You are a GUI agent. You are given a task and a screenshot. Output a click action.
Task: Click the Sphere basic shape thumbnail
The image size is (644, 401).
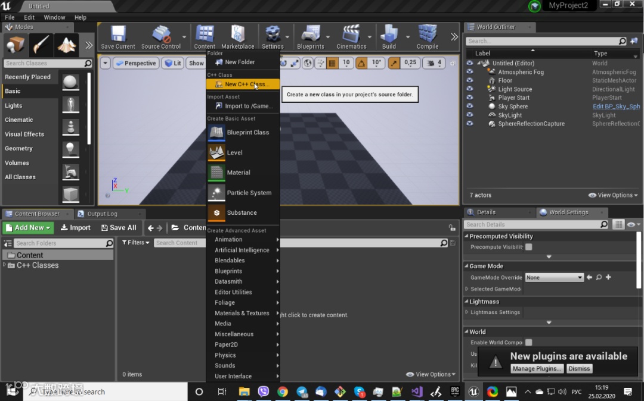70,82
